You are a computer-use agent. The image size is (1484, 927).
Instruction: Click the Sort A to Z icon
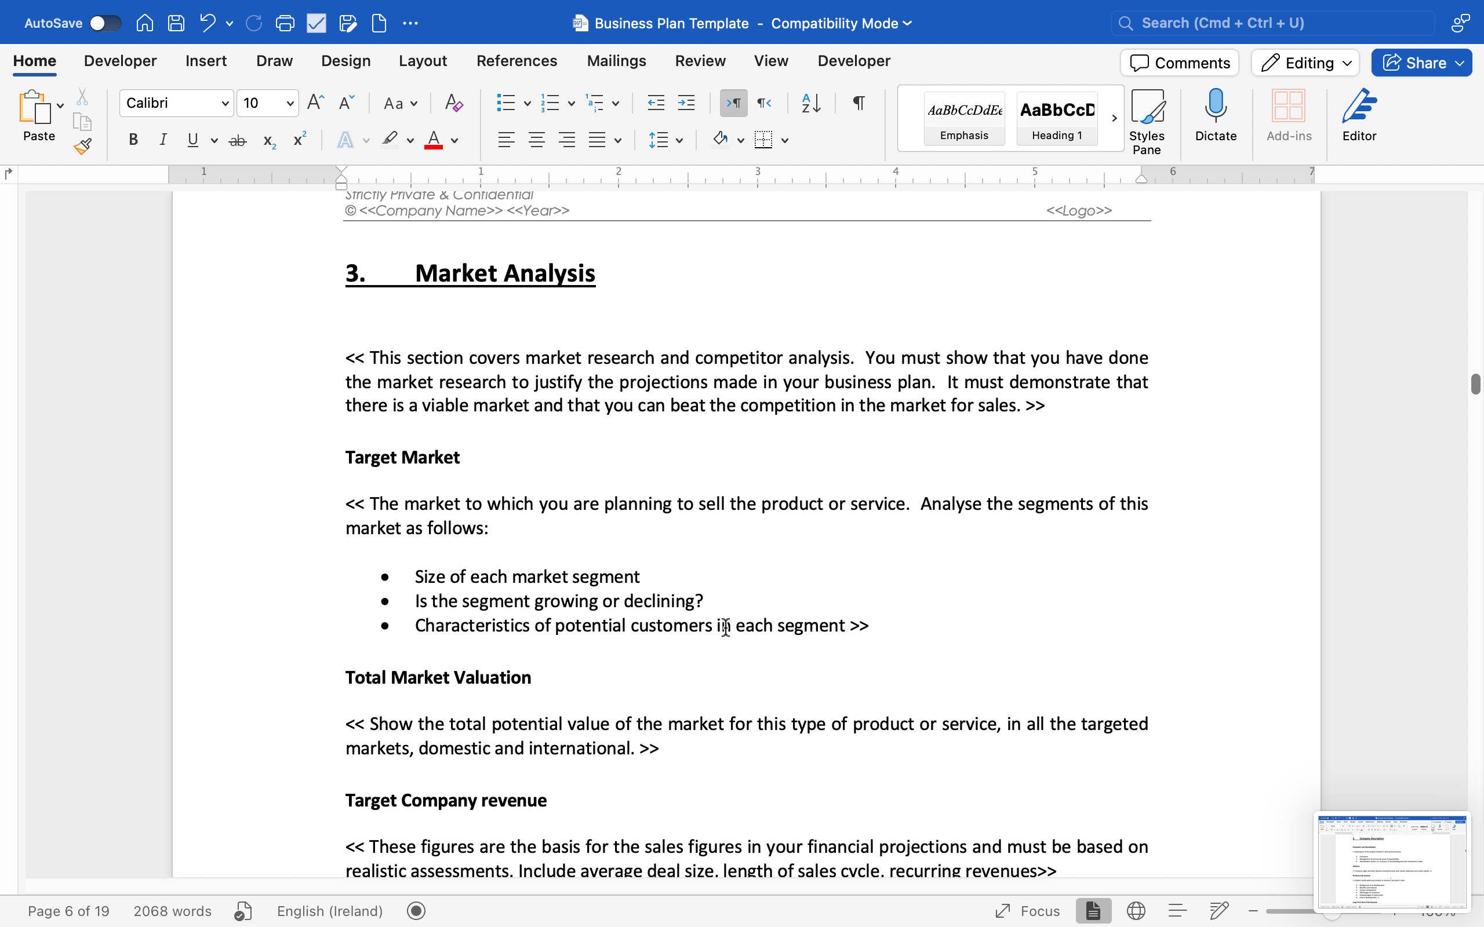point(810,103)
